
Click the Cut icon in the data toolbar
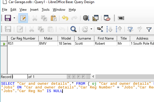coord(32,29)
